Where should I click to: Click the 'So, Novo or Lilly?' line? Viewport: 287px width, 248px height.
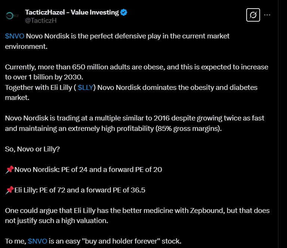[33, 149]
